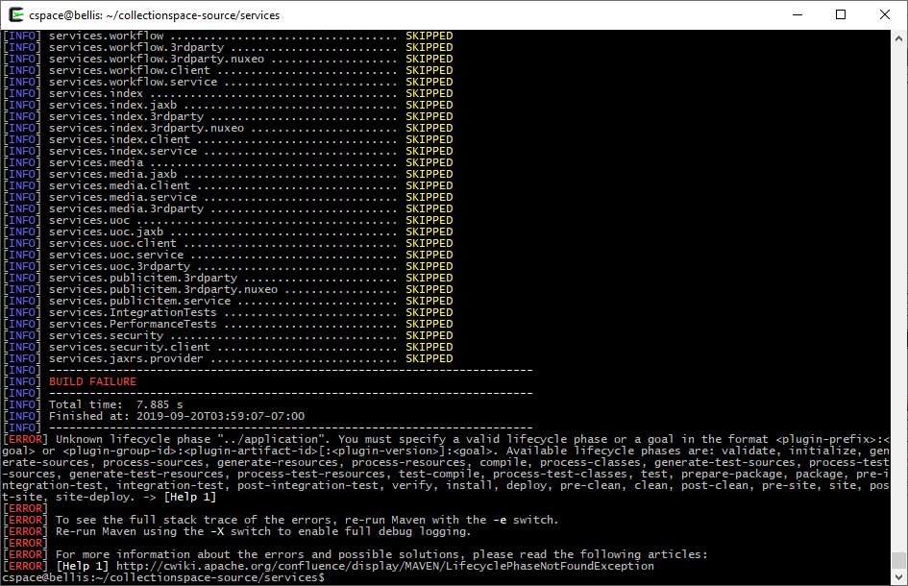
Task: Click the empty scrollbar track above the thumb
Action: coord(899,288)
